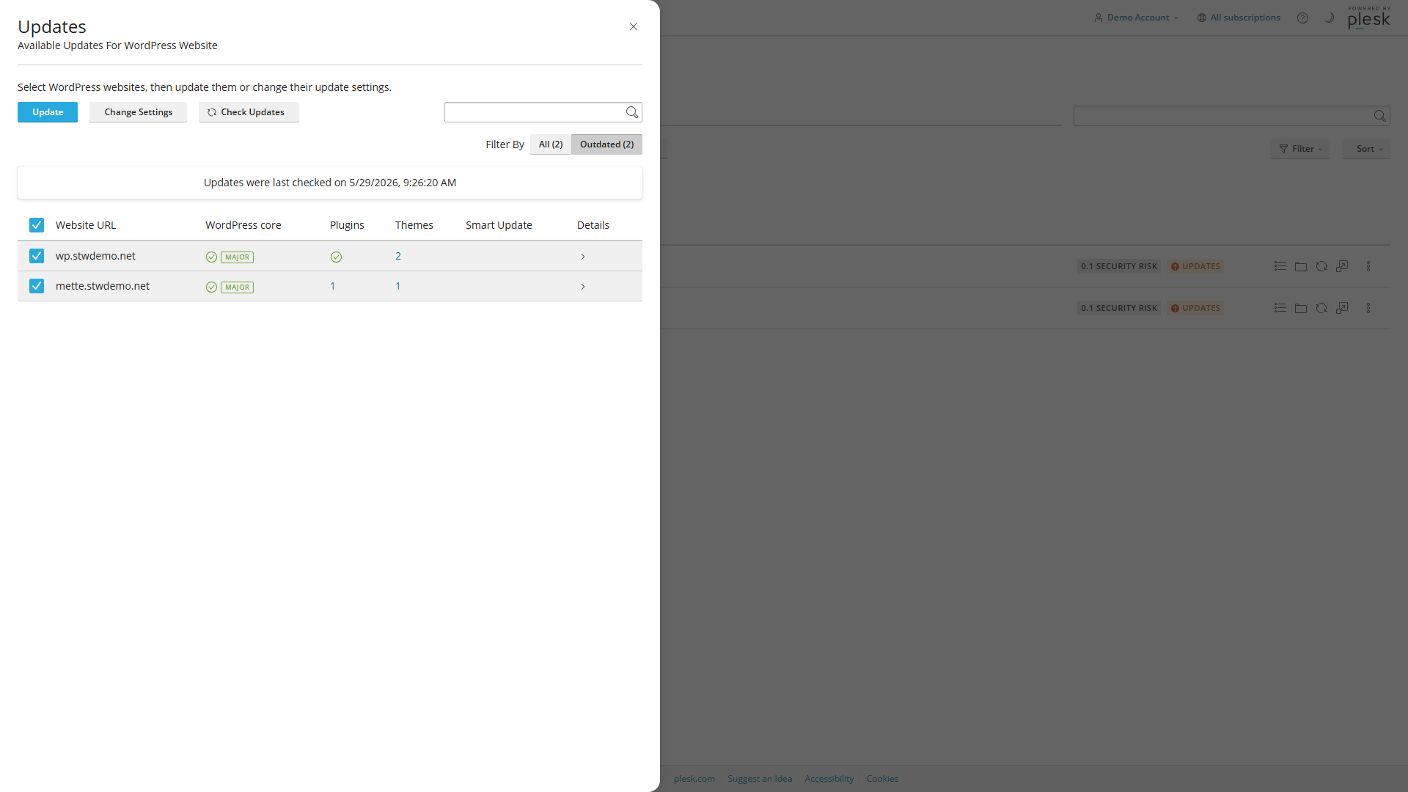Click the upper row's 0.1 Security Risk badge

click(x=1119, y=266)
